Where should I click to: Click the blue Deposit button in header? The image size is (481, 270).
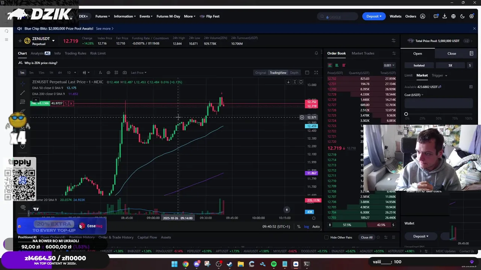[x=373, y=16]
